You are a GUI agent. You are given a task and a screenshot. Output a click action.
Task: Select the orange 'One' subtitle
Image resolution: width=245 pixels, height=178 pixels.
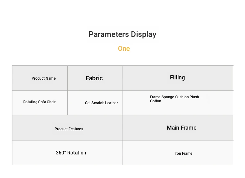coord(124,49)
